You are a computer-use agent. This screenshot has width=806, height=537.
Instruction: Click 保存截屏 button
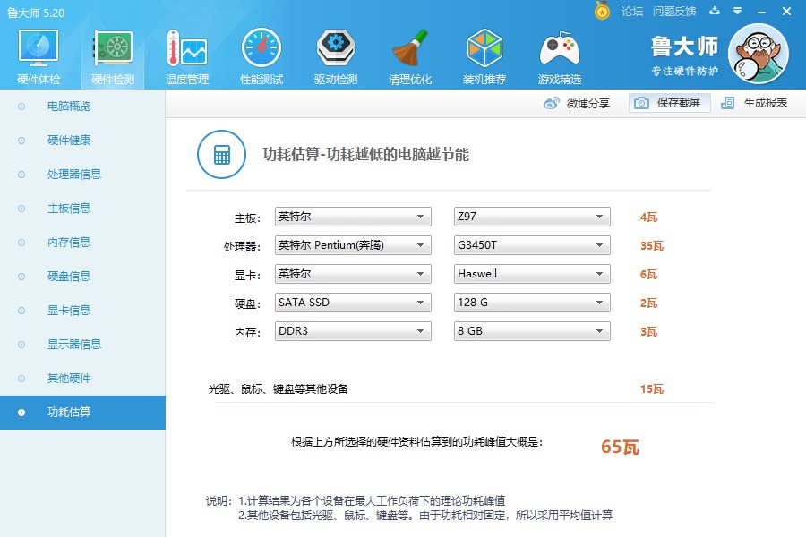[669, 103]
